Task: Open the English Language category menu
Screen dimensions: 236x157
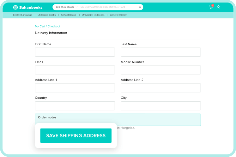Action: pos(22,15)
